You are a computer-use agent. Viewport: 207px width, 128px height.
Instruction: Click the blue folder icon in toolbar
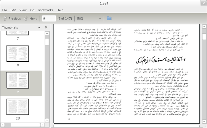[109, 18]
